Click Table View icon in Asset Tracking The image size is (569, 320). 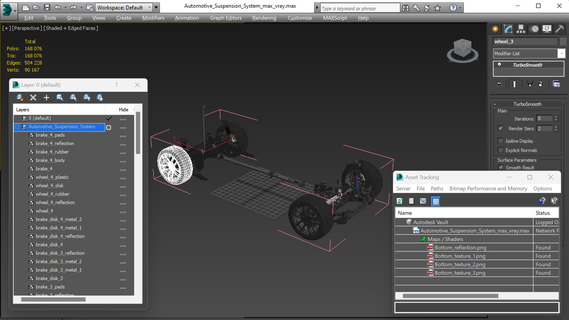coord(436,201)
